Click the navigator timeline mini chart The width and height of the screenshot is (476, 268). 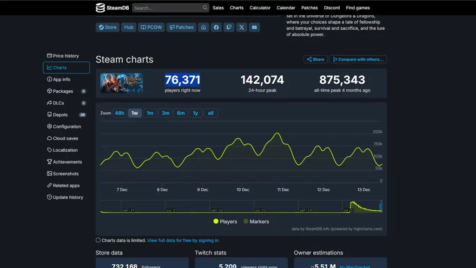241,207
